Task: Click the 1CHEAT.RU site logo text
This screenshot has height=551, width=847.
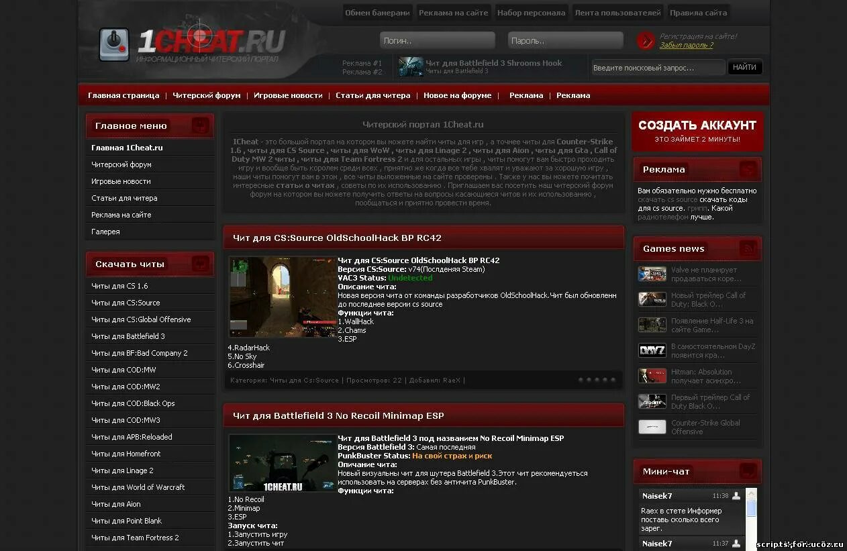Action: pos(211,42)
